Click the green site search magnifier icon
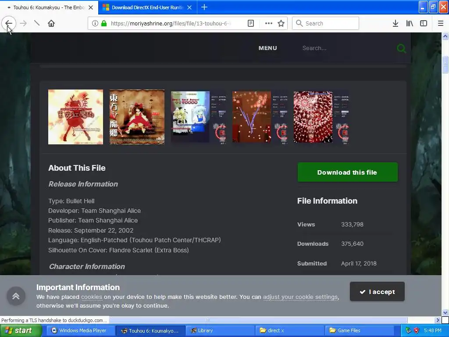 click(401, 48)
